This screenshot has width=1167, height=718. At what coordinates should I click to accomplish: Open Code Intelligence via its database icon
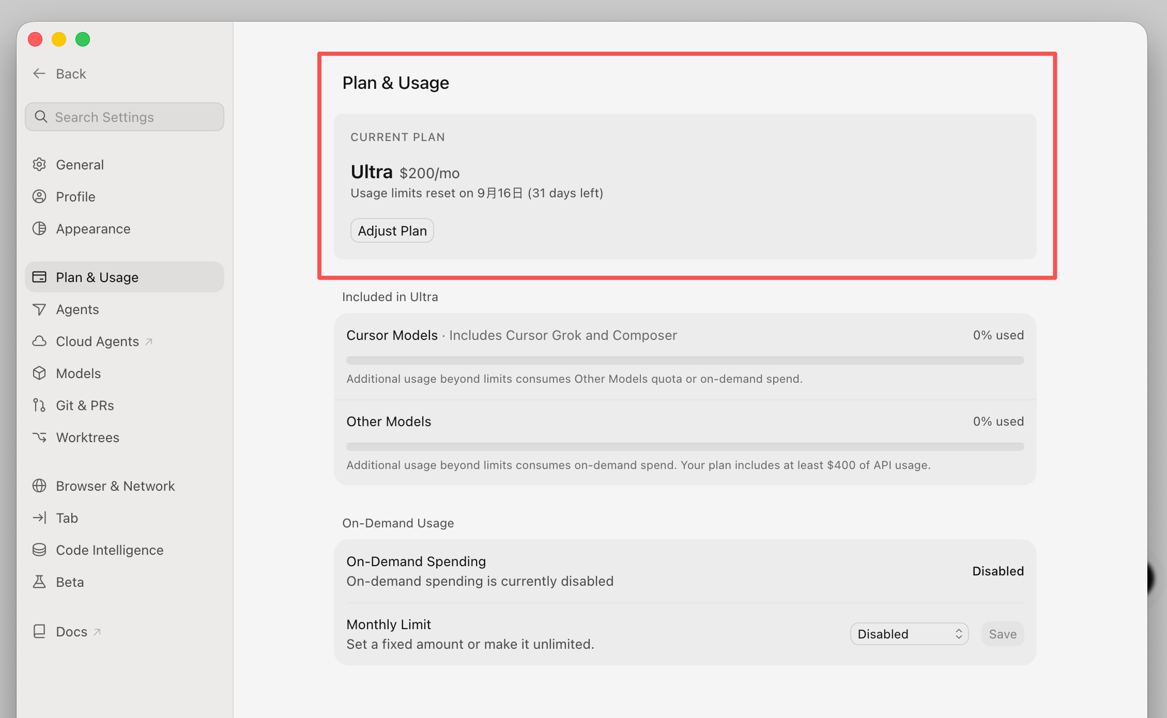tap(39, 550)
